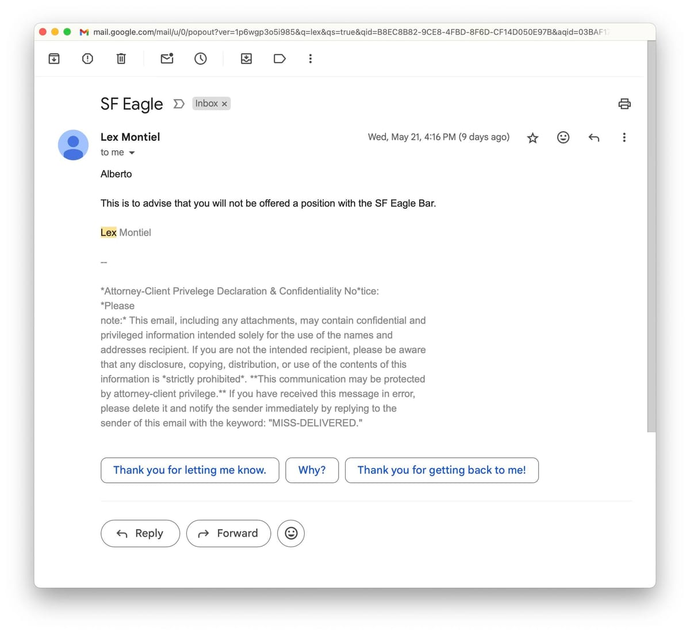This screenshot has width=690, height=633.
Task: Expand recipient details arrow next to 'to me'
Action: (x=132, y=153)
